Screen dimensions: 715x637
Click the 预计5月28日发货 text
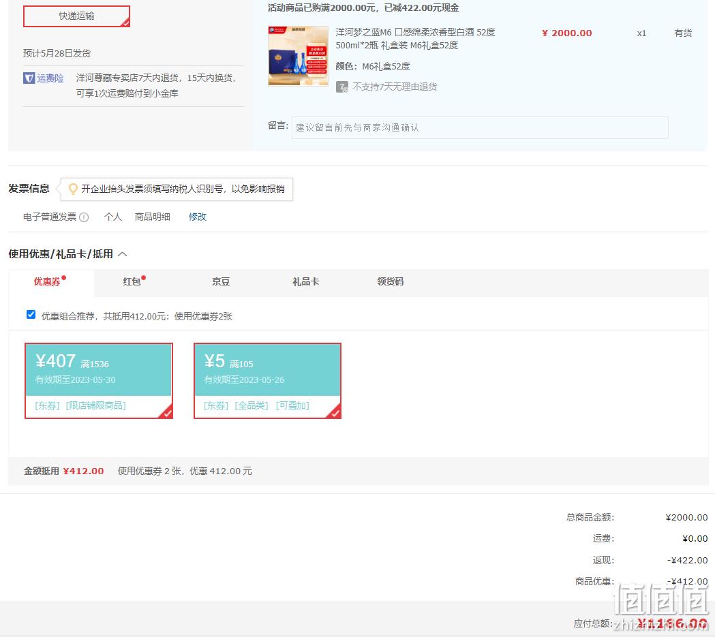[x=57, y=53]
